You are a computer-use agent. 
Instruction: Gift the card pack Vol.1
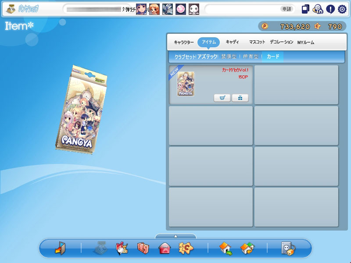[240, 98]
